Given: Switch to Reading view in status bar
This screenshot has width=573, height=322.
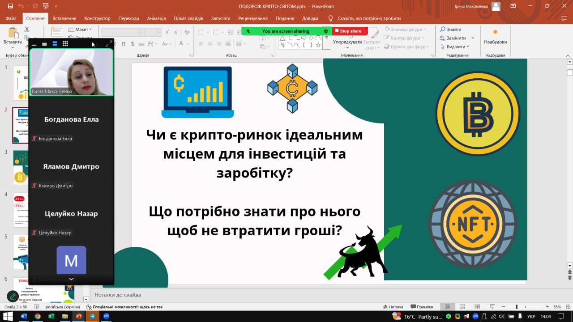Looking at the screenshot, I should [477, 307].
